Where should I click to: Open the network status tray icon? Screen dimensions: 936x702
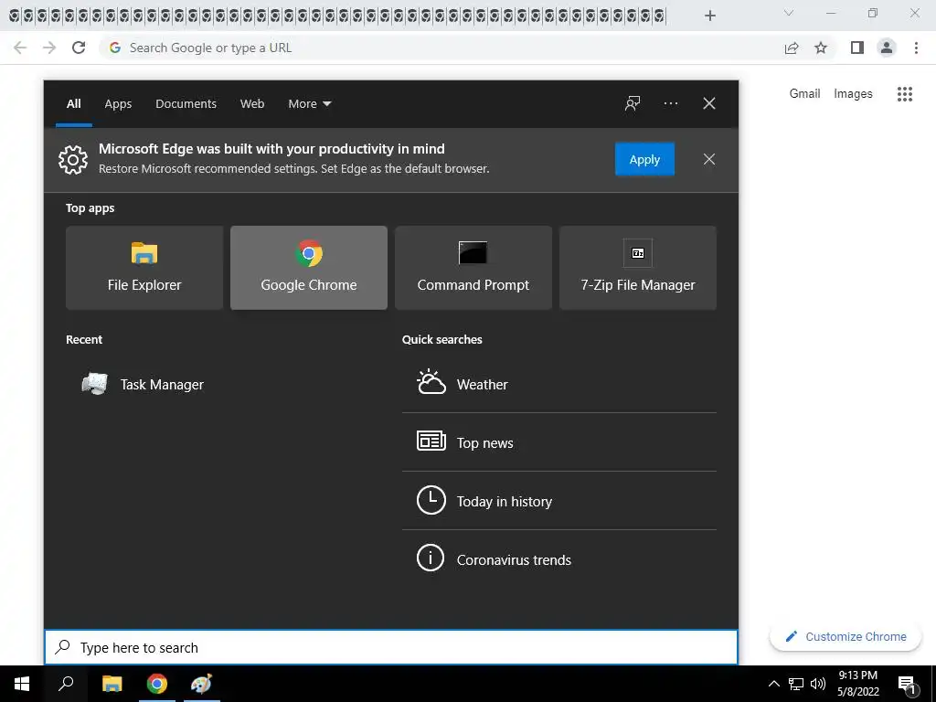click(x=796, y=684)
